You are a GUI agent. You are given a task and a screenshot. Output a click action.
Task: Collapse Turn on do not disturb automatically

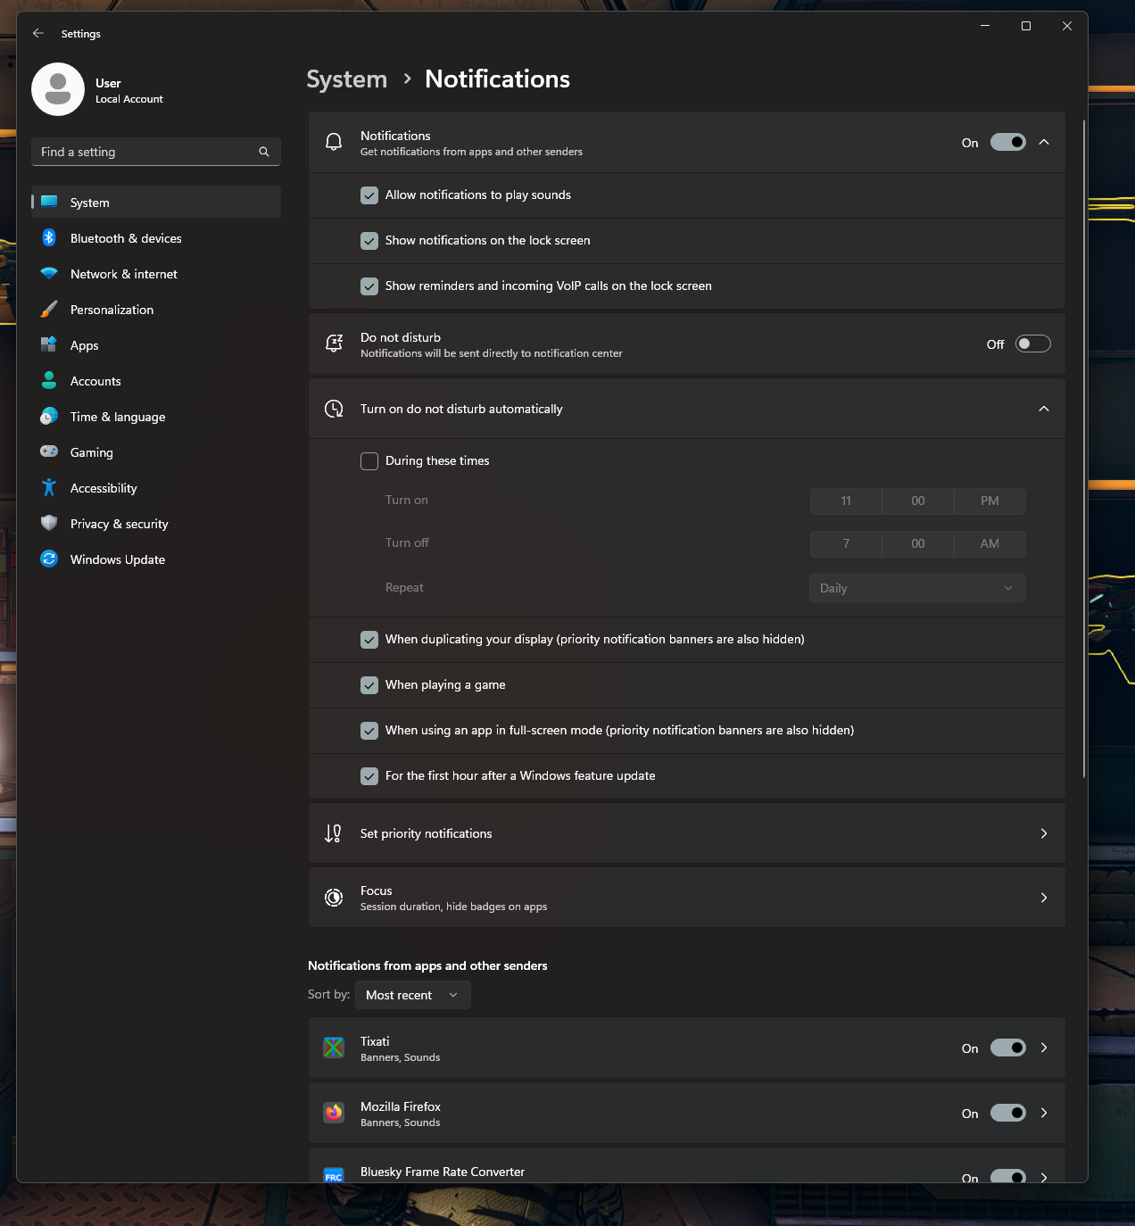tap(1043, 409)
